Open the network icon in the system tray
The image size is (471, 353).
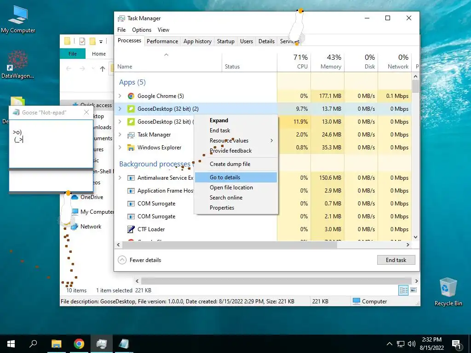[x=401, y=344]
